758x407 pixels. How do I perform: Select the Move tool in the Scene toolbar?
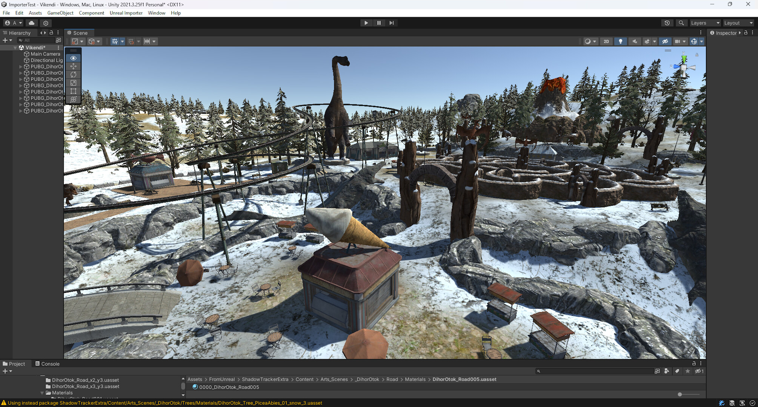[x=73, y=66]
